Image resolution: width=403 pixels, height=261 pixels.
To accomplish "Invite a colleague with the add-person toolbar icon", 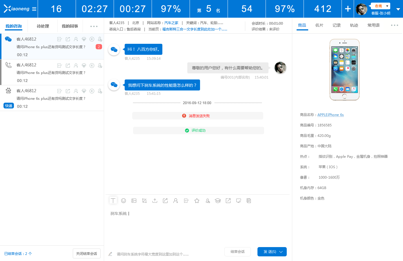I will click(176, 201).
